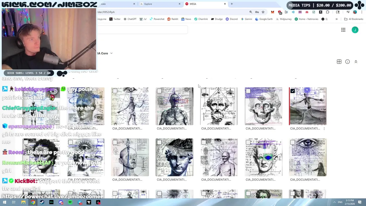Open the Powerchat bookmark
Viewport: 366px width, 206px height.
coord(157,19)
